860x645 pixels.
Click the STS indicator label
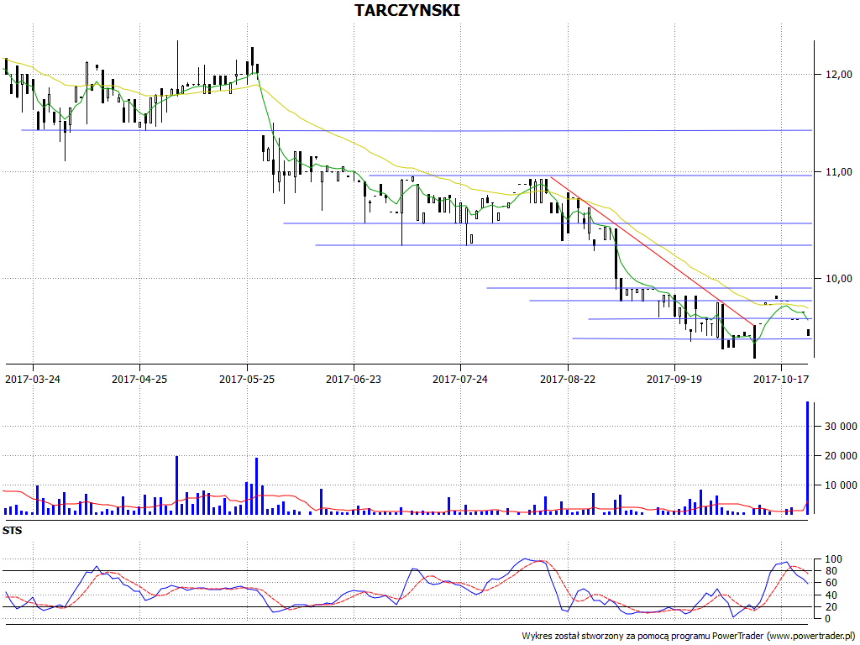12,531
